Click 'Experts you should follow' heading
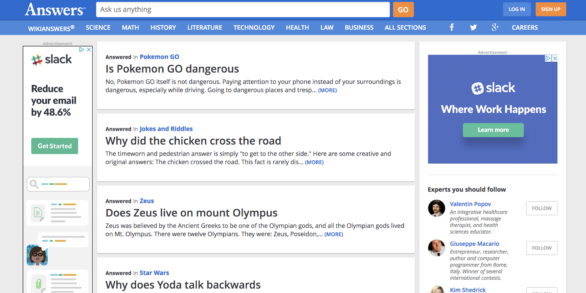The width and height of the screenshot is (586, 293). (x=467, y=189)
